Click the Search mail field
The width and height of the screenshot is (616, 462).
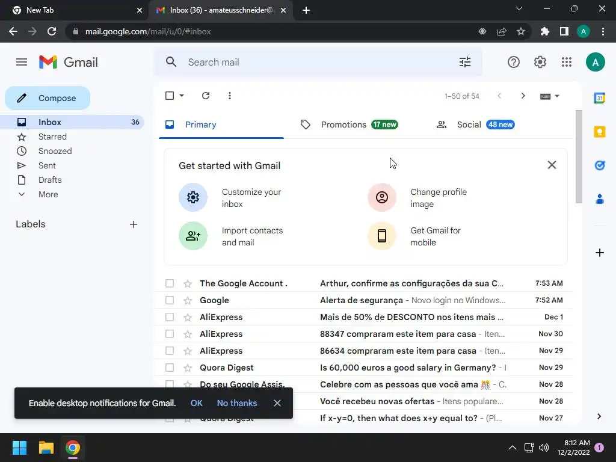[x=318, y=62]
